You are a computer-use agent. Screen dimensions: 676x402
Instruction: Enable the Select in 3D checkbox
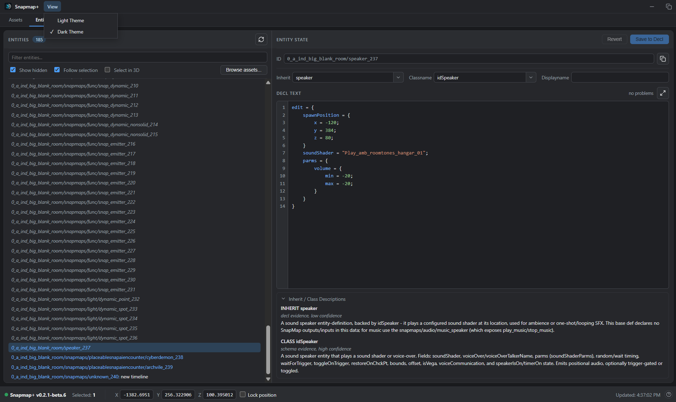tap(108, 70)
